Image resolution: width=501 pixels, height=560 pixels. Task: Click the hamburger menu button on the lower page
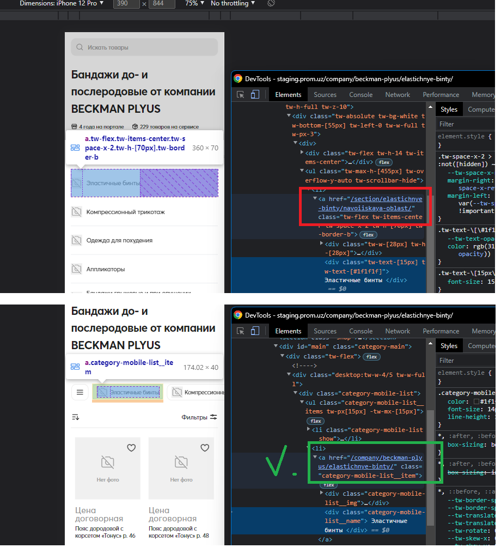coord(80,392)
